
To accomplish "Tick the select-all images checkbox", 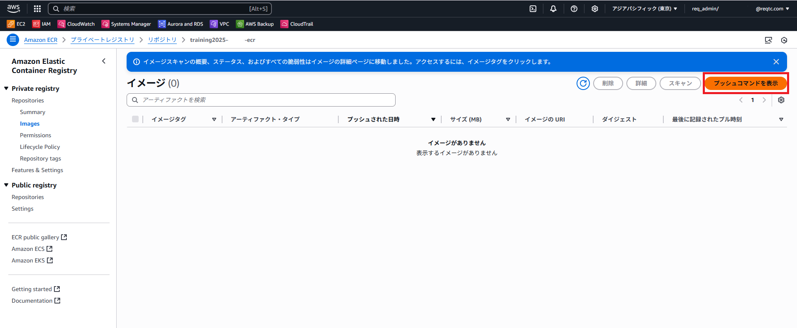I will 135,119.
